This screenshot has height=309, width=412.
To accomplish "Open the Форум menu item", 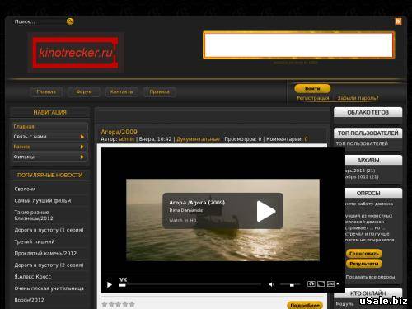I will pos(84,91).
